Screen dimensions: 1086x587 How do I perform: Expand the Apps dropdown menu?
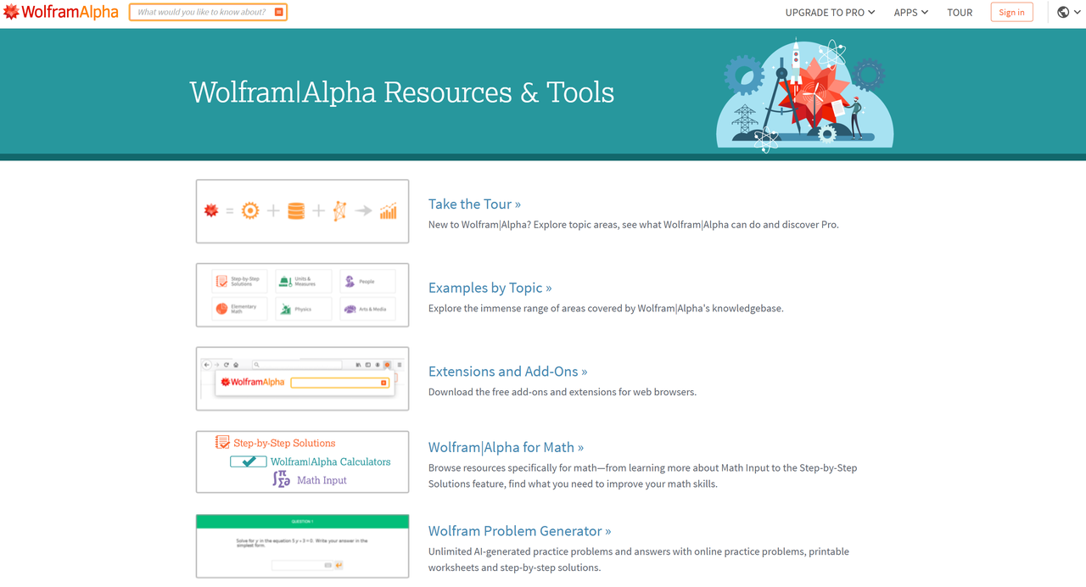(910, 12)
